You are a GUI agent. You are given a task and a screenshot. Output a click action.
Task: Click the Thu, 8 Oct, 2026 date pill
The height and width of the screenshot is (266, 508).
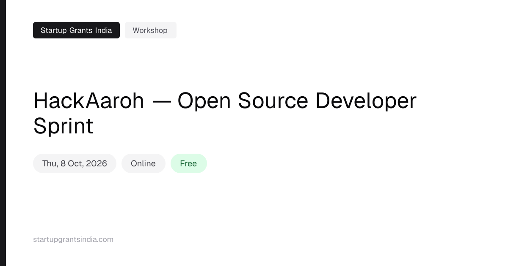75,163
